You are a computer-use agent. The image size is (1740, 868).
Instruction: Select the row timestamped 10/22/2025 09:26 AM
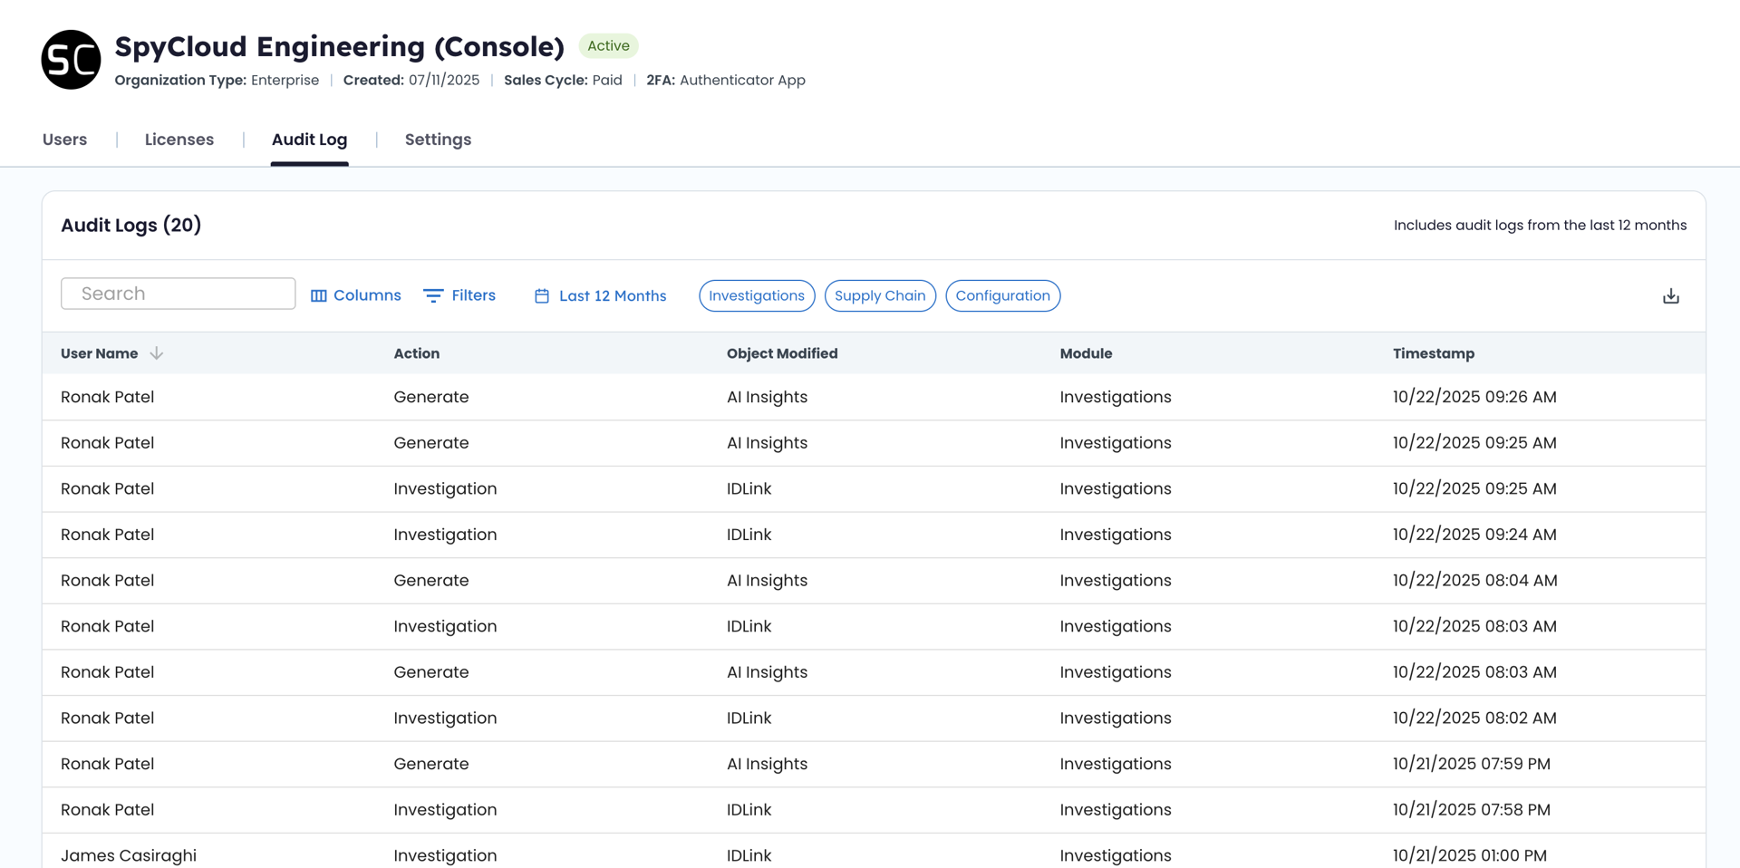tap(874, 397)
